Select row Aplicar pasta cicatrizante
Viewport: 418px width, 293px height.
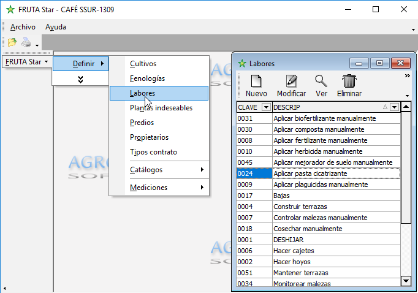318,173
